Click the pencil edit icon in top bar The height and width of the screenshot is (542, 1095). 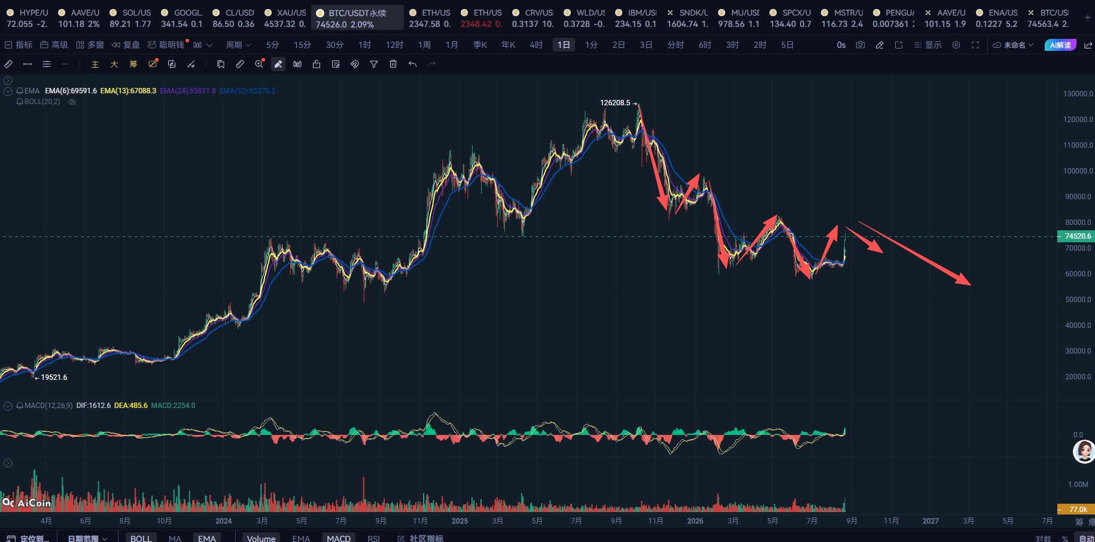[x=880, y=45]
